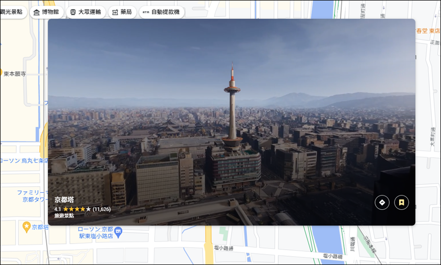The width and height of the screenshot is (441, 265).
Task: Select the 觀光景點 category chip
Action: point(12,12)
